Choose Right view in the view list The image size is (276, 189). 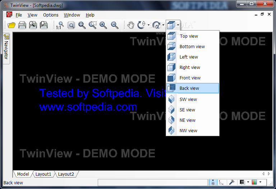(x=193, y=67)
